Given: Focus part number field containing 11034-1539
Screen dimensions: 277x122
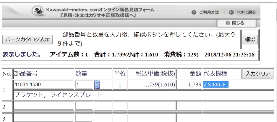Looking at the screenshot, I should pyautogui.click(x=43, y=85).
